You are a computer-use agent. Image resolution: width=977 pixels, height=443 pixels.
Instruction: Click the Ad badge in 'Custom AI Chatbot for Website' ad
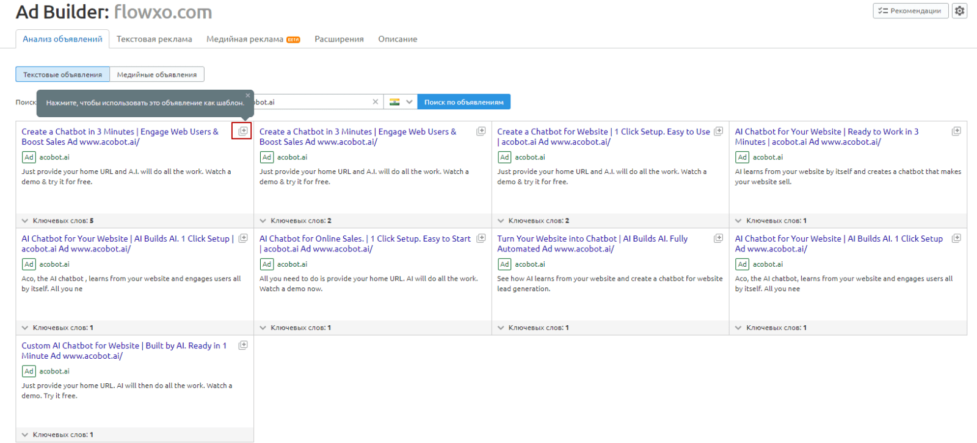pos(29,371)
